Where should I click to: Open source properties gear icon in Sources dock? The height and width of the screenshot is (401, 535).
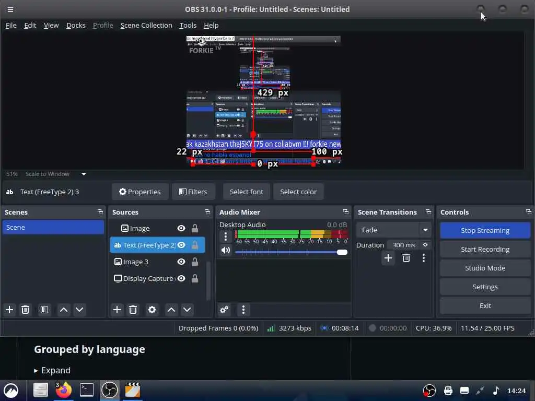pos(152,310)
